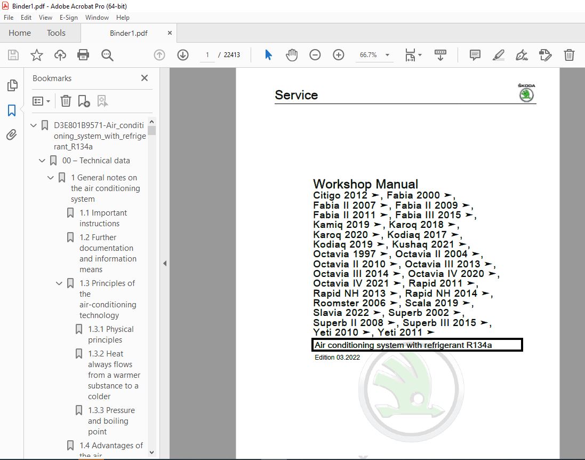Go to next page with the down arrow
The width and height of the screenshot is (585, 460).
(183, 55)
